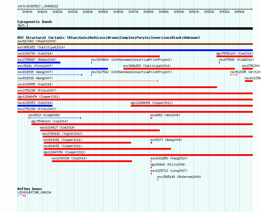Click the red nsv1030336 loss bar
261x212 pixels.
click(92, 161)
